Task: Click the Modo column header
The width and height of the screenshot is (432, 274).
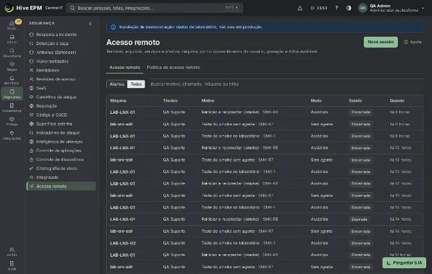Action: click(316, 100)
